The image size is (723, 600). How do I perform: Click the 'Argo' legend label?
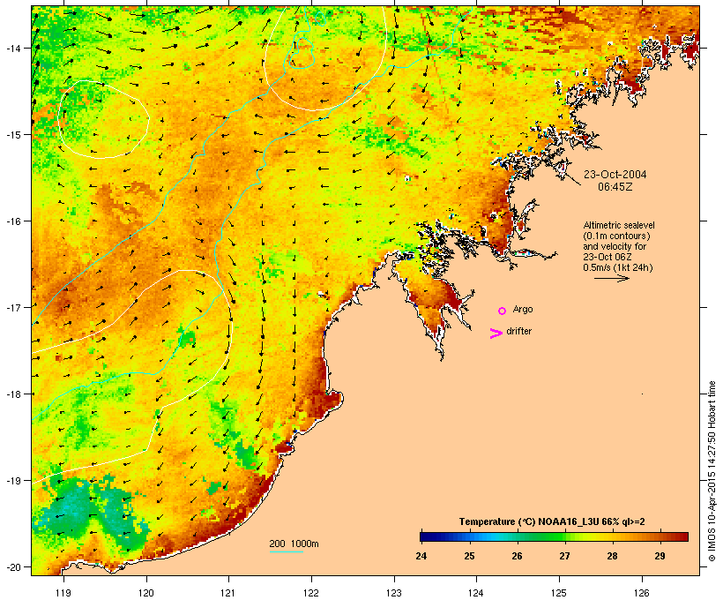[x=523, y=309]
